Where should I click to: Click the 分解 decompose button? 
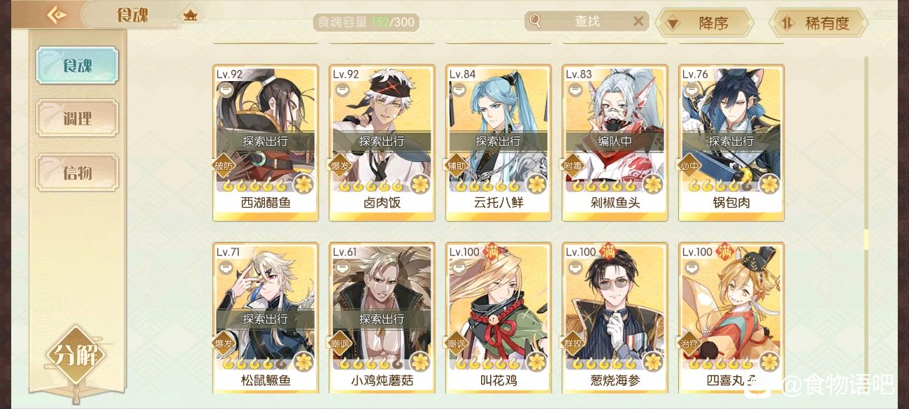point(76,356)
